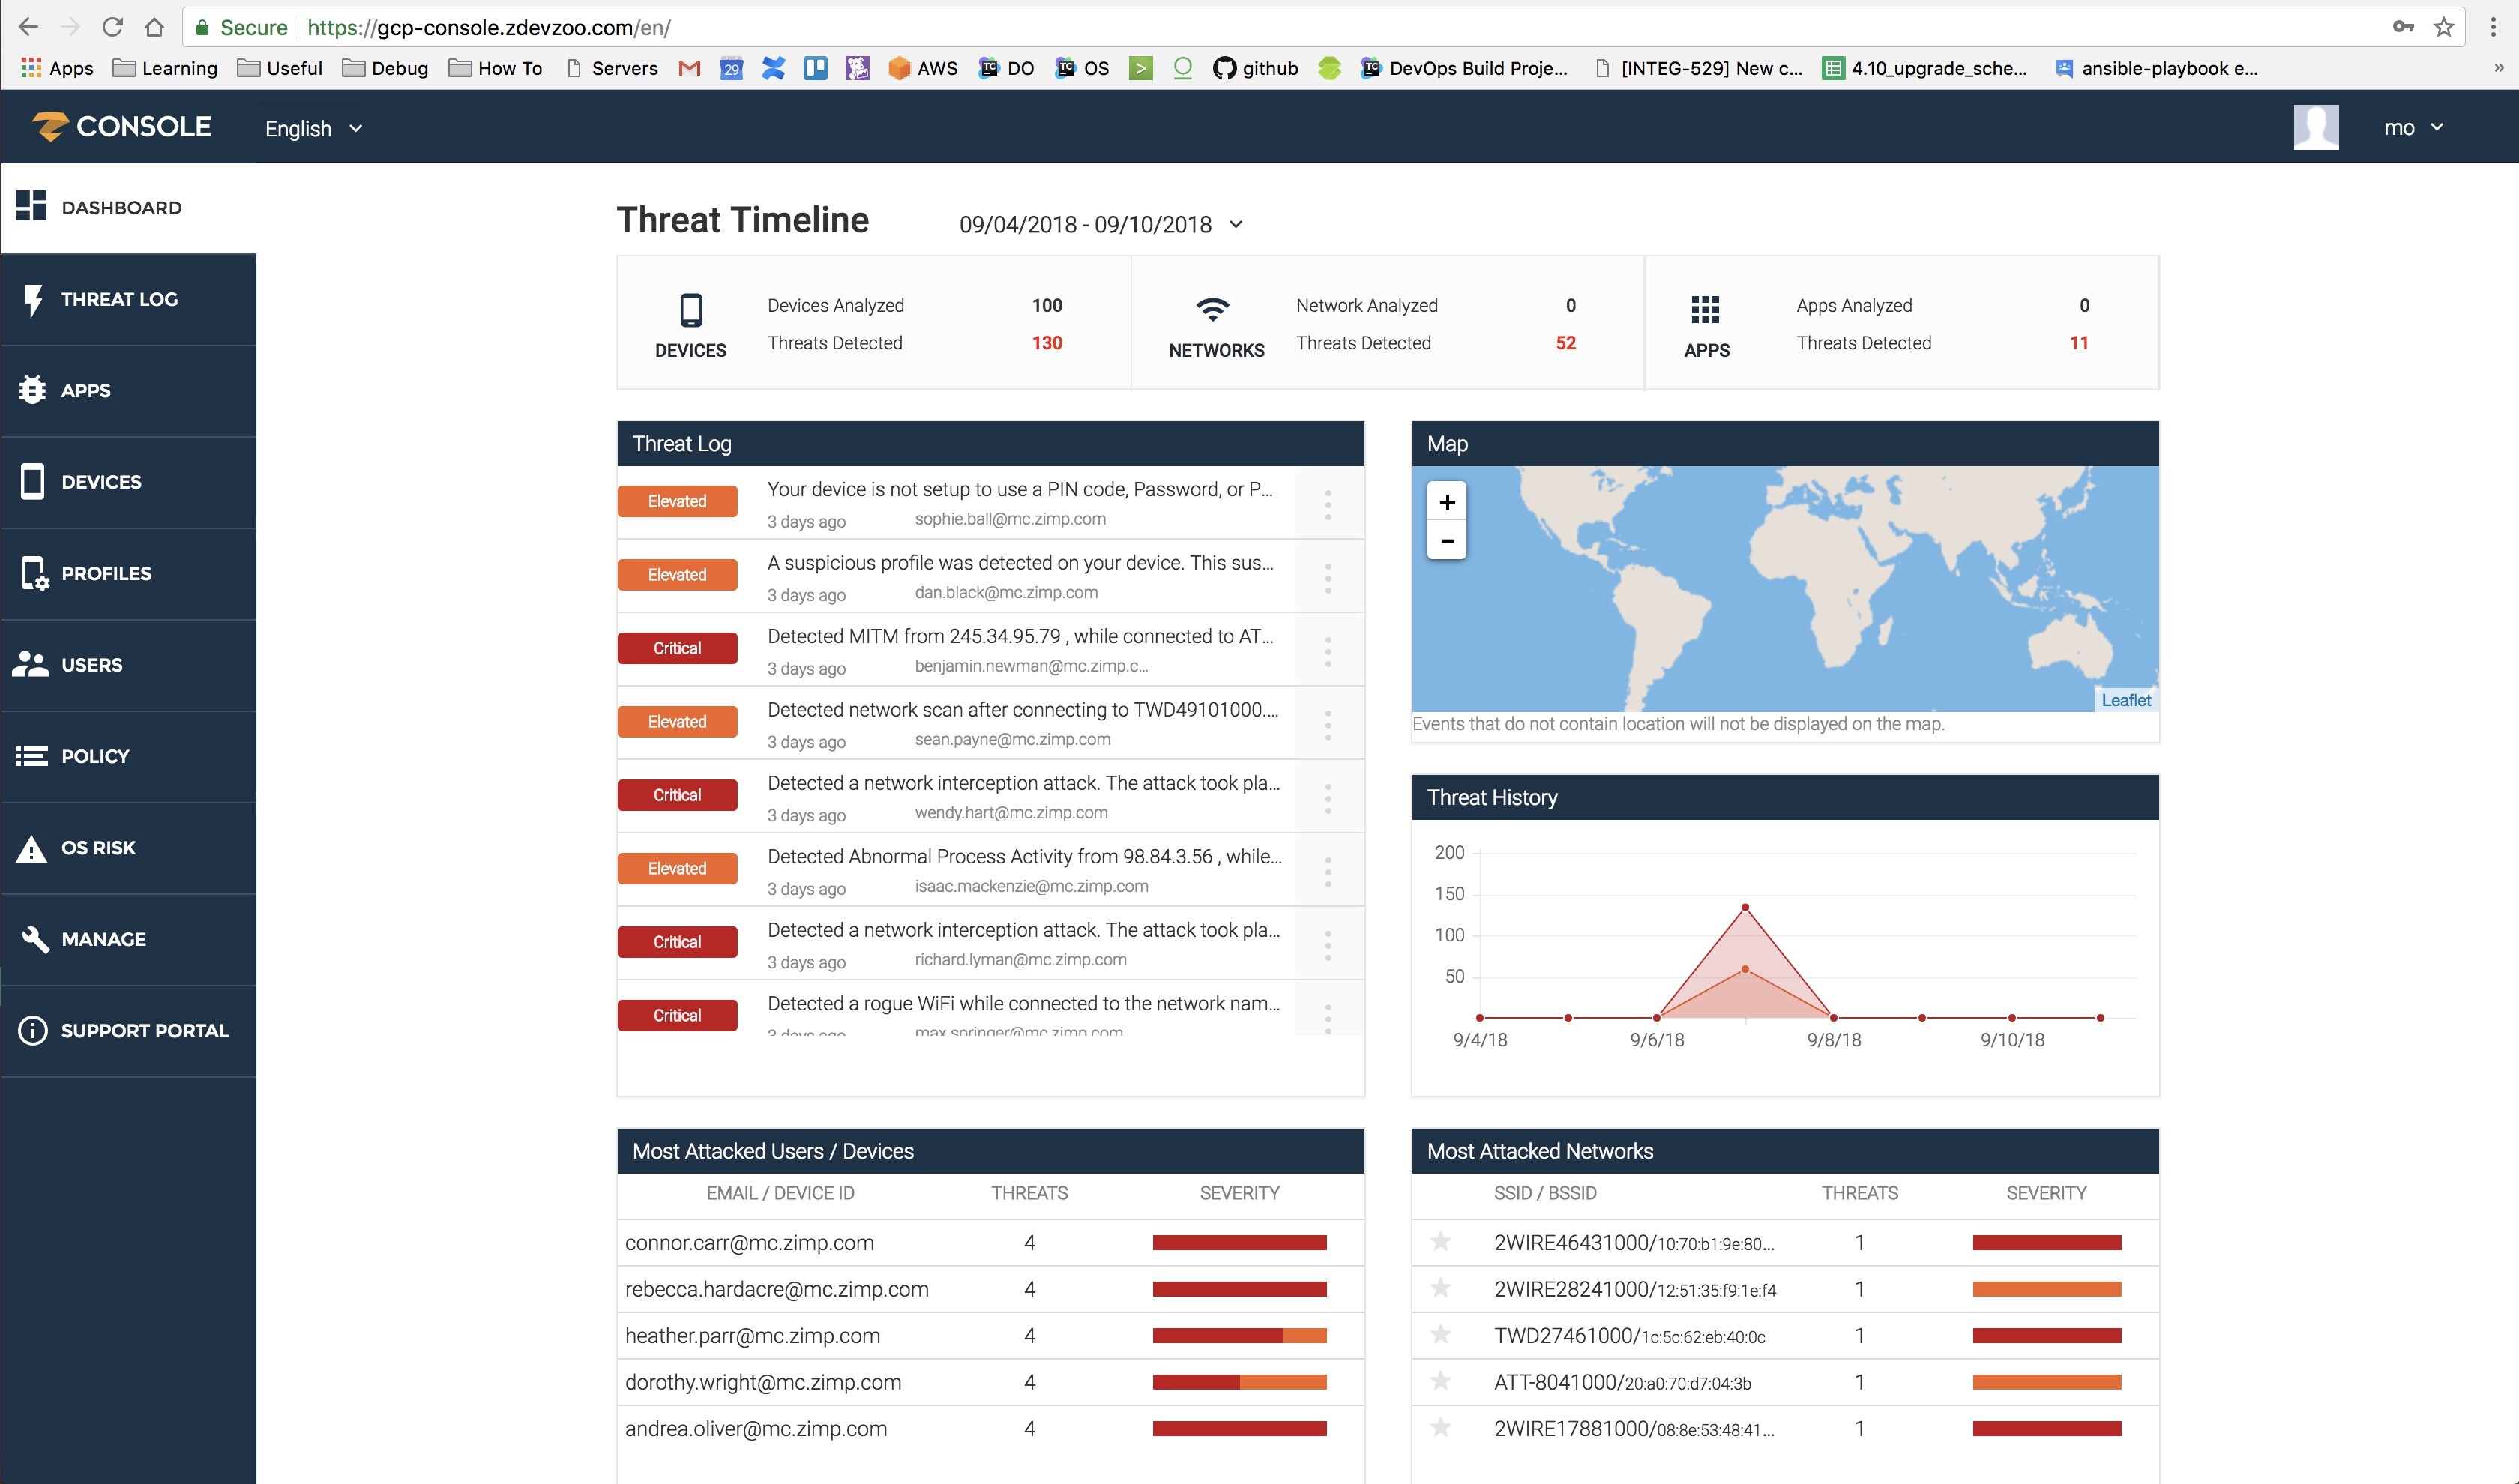Star the TWD27461000 network

click(x=1440, y=1334)
